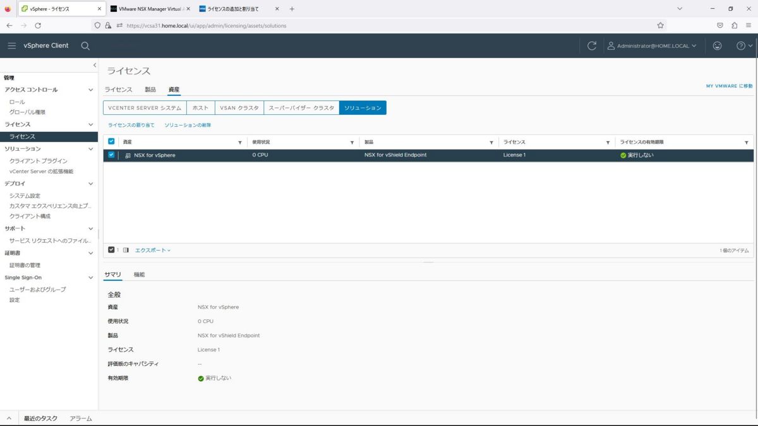The image size is (758, 426).
Task: Open a new browser tab
Action: click(292, 9)
